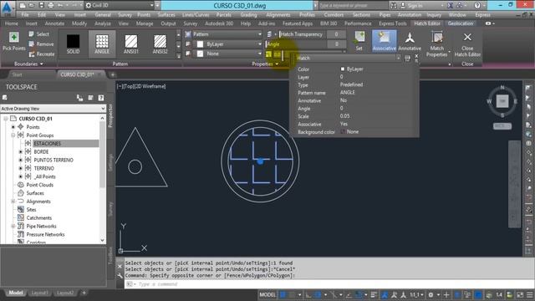
Task: Open the Annotate ribbon tab
Action: tap(54, 23)
